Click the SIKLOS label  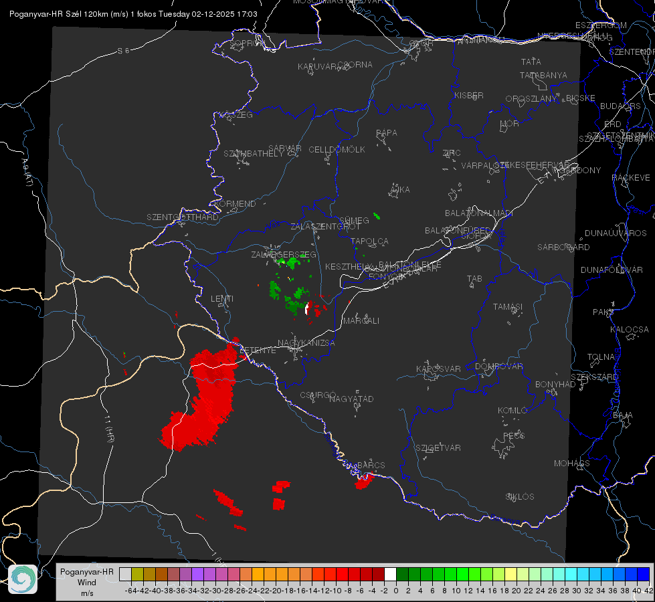tap(520, 497)
